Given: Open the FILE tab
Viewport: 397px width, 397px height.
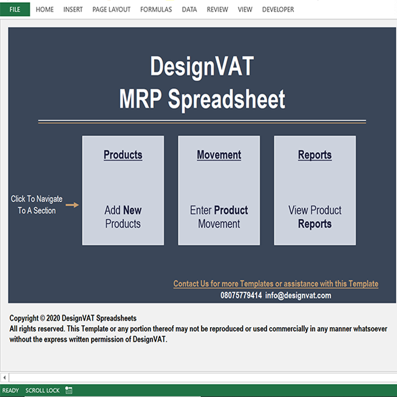Looking at the screenshot, I should click(x=15, y=10).
